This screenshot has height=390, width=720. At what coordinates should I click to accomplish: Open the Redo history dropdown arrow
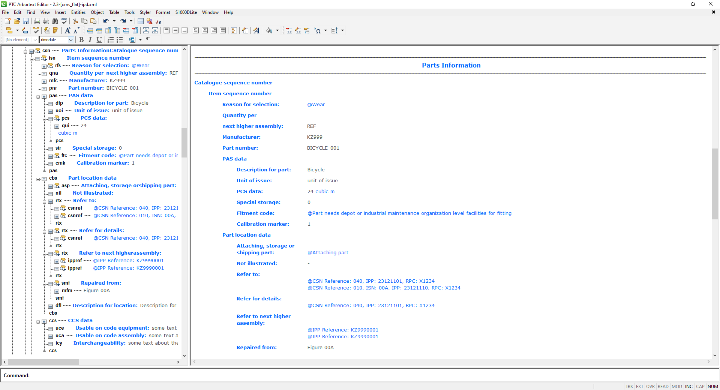click(131, 21)
